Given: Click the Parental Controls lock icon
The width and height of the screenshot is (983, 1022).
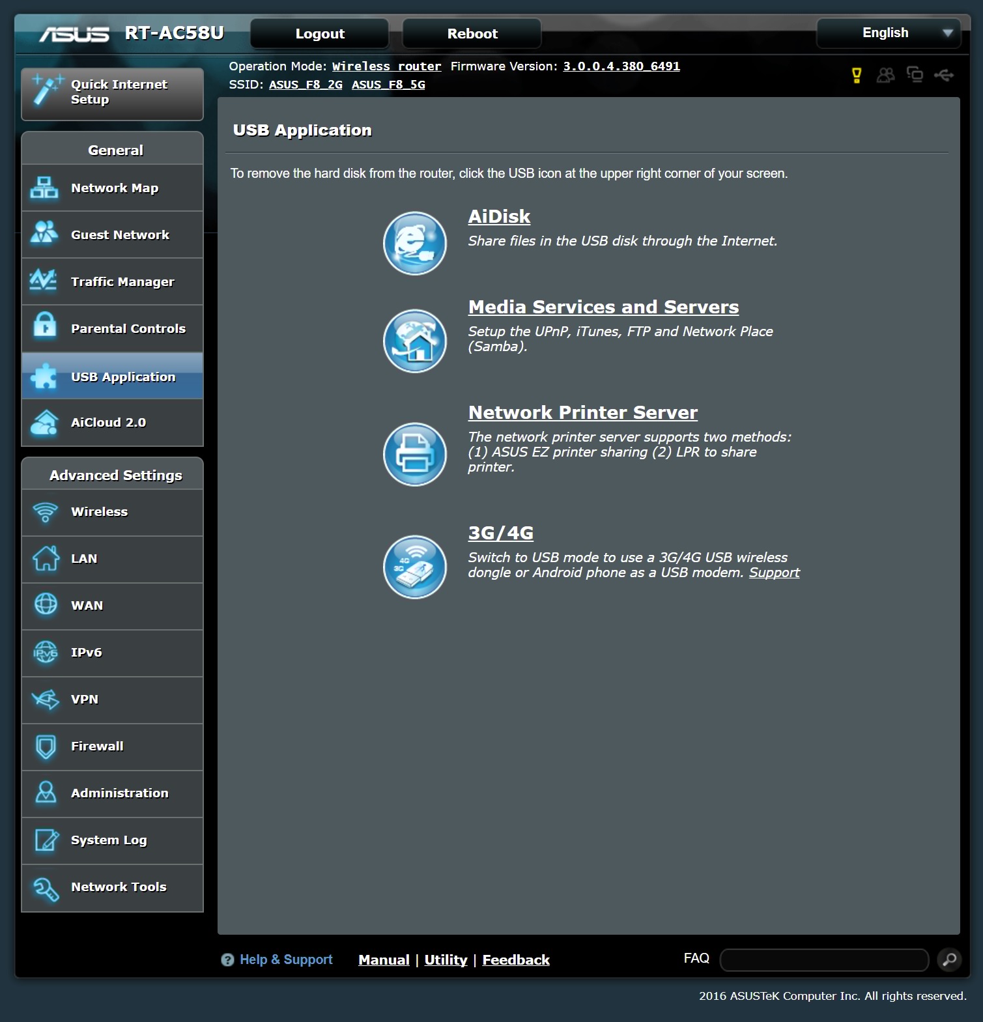Looking at the screenshot, I should 44,324.
